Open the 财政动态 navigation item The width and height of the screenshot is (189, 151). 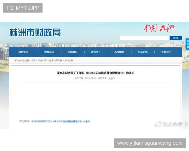[x=49, y=52]
